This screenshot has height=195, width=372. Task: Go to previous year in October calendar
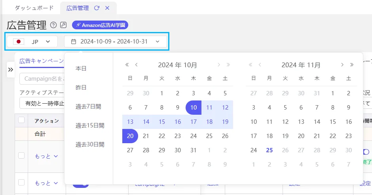pos(127,65)
